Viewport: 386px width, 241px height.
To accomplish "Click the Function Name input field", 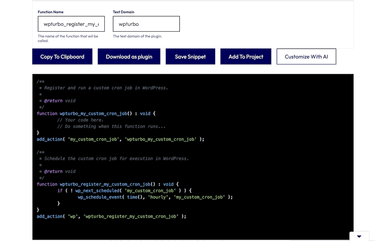I will (x=71, y=24).
